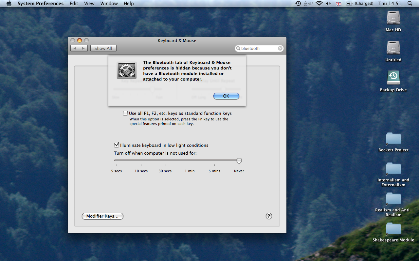Click the 5 secs slider label
The width and height of the screenshot is (419, 261).
(117, 171)
